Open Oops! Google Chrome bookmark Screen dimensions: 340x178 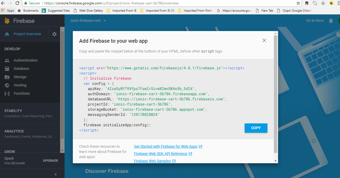coord(294,11)
